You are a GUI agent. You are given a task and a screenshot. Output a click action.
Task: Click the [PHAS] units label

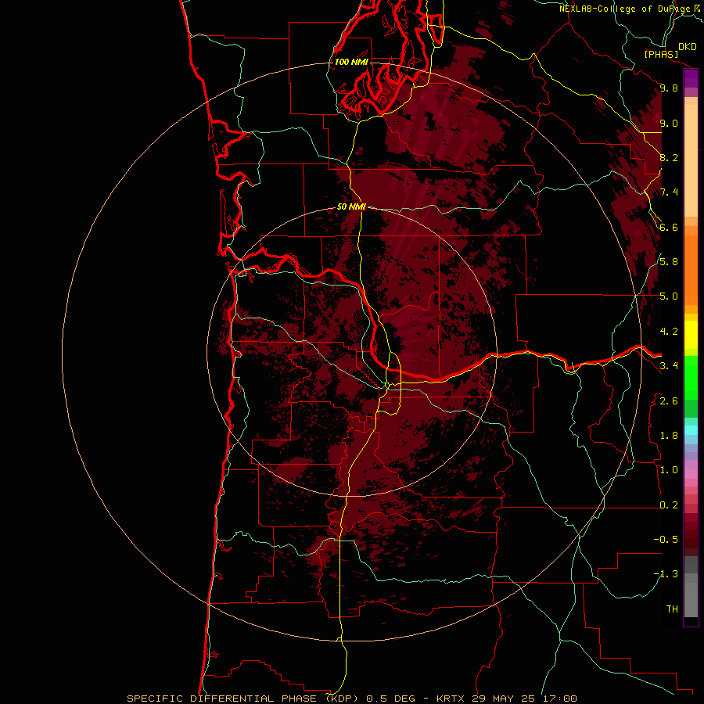[x=661, y=54]
